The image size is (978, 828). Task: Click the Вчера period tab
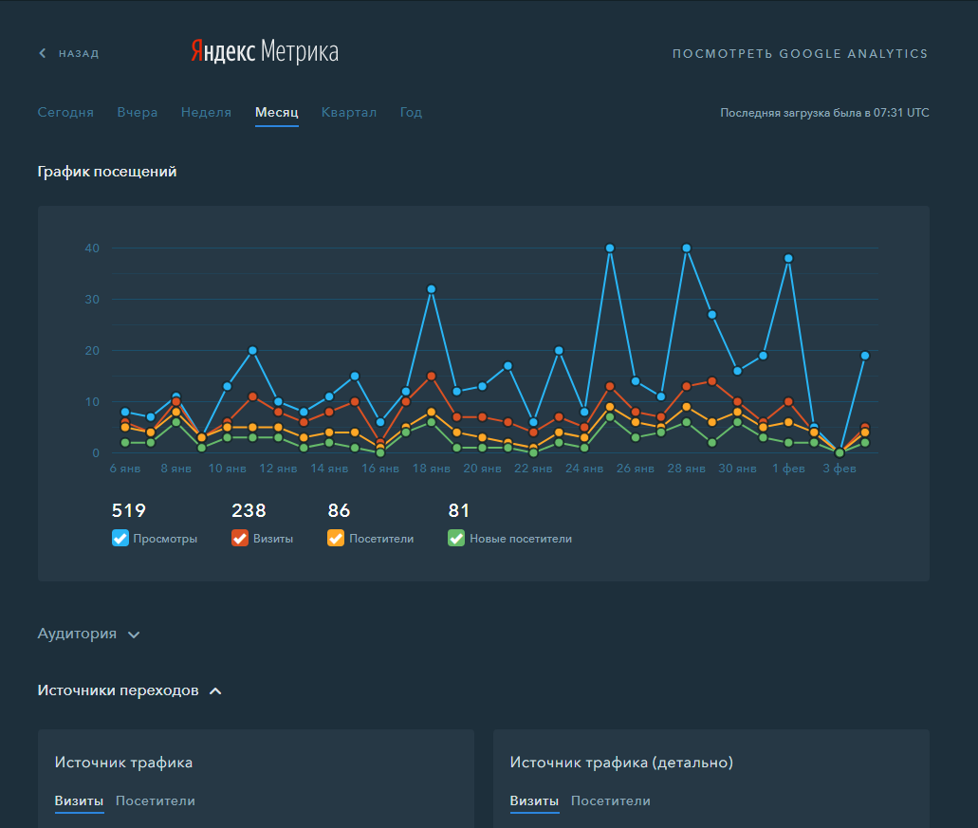(138, 112)
